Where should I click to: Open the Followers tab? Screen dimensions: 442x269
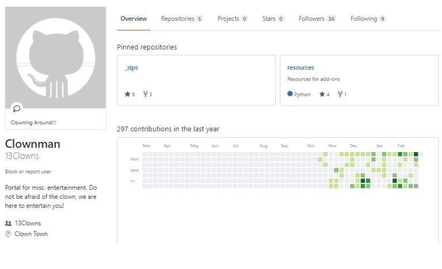[317, 19]
